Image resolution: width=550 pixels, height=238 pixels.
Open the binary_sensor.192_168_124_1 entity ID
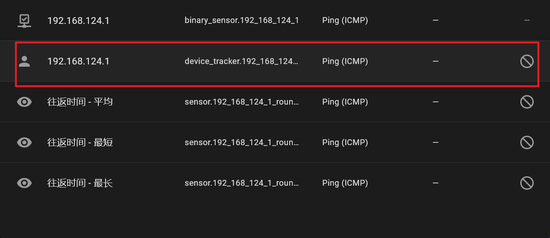pos(242,21)
